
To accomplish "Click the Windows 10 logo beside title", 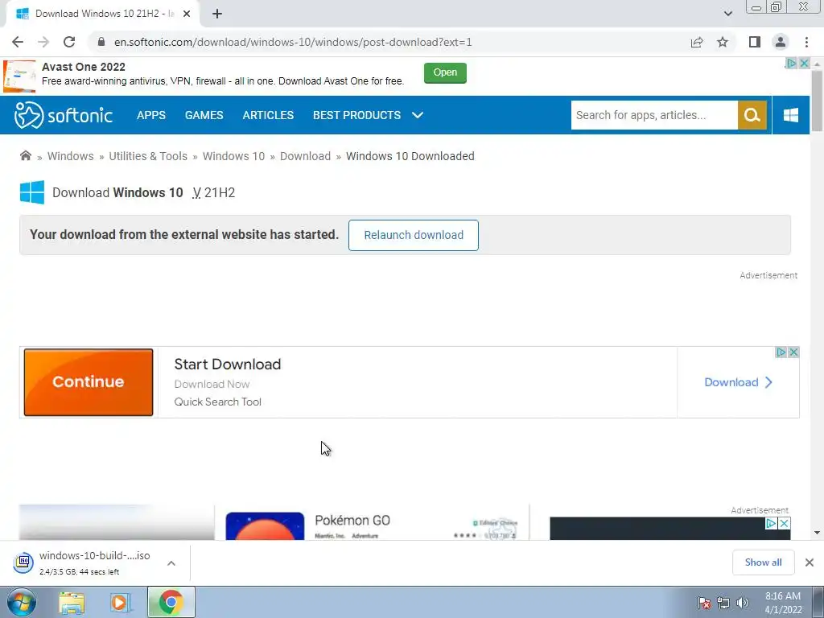I will [32, 192].
